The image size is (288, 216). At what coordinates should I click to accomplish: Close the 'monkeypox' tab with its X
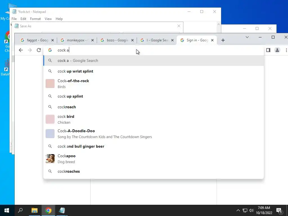coord(92,40)
